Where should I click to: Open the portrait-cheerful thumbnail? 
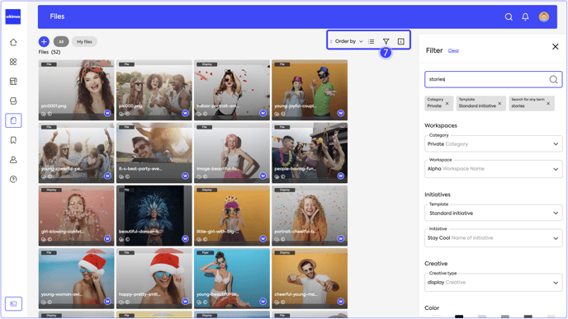310,216
